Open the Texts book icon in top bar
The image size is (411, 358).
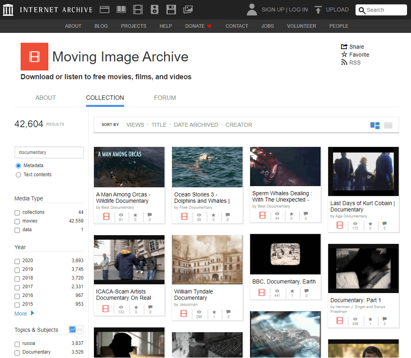(121, 10)
